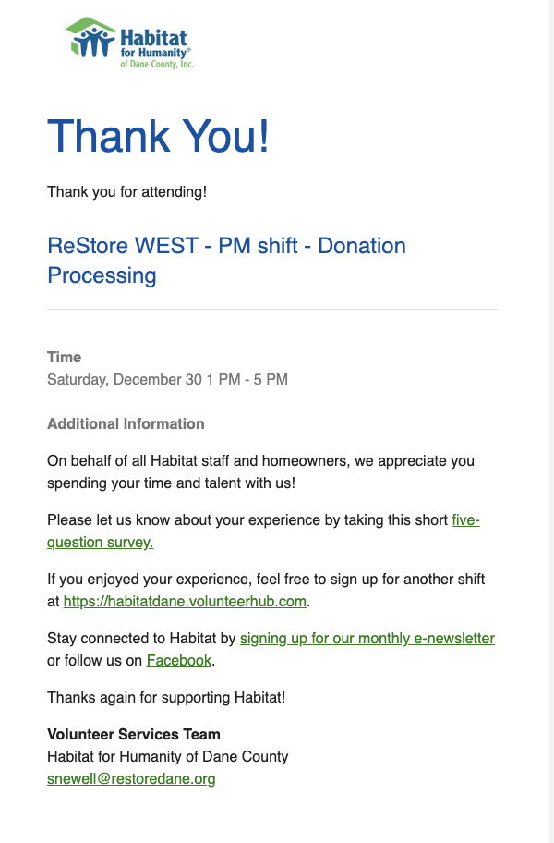This screenshot has width=554, height=843.
Task: Click the "Thanks again for supporting Habitat!" line
Action: tap(166, 697)
